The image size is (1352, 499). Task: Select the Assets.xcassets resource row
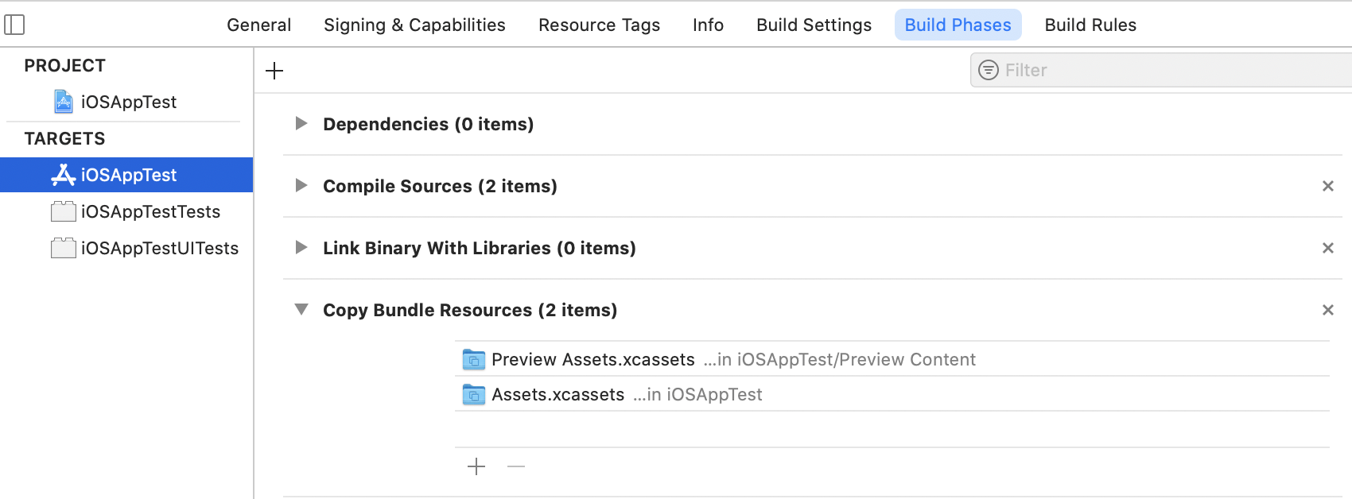(x=892, y=394)
